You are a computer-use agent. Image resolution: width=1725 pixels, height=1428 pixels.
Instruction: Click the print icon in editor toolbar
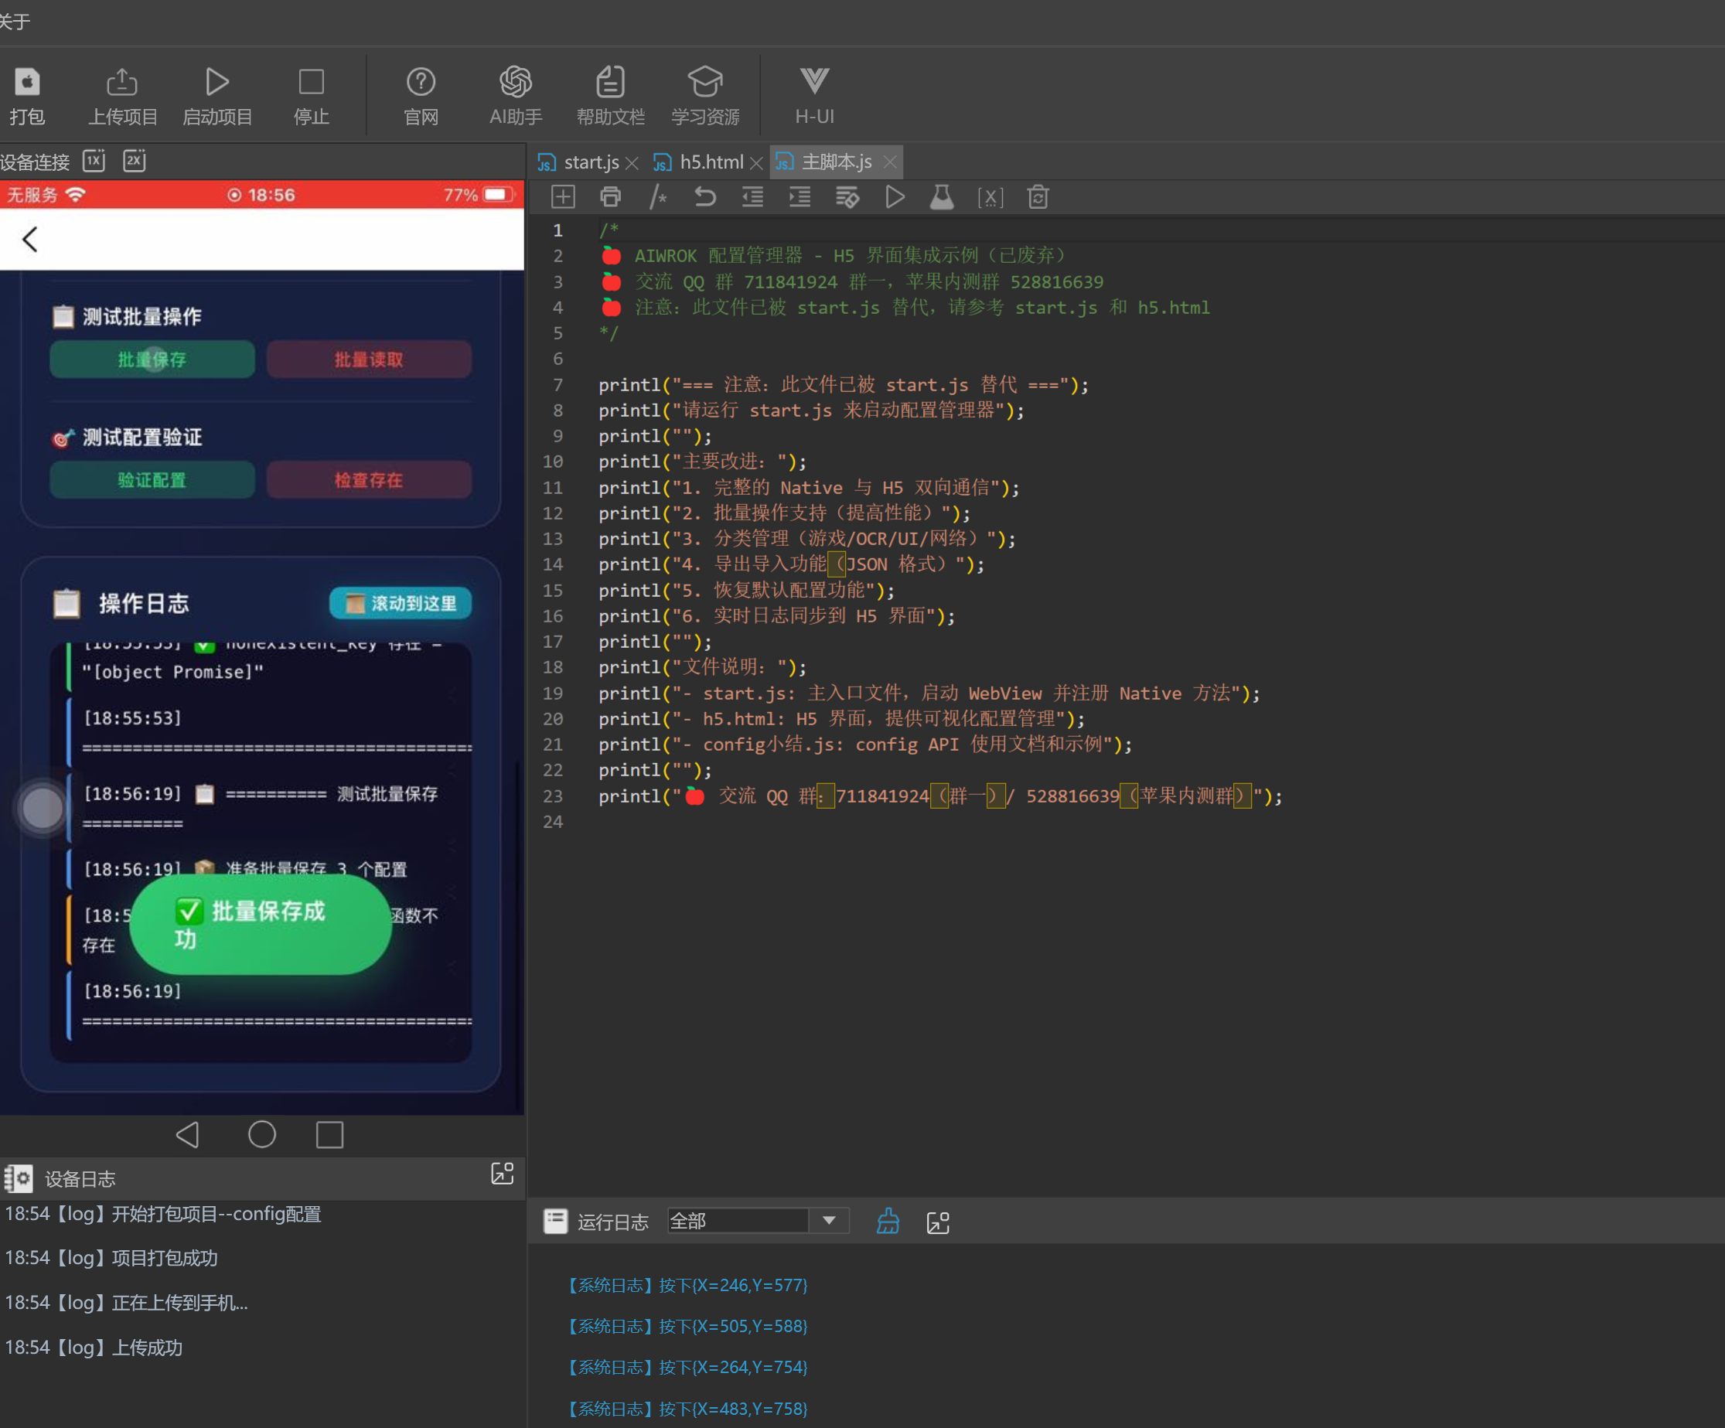click(x=610, y=197)
